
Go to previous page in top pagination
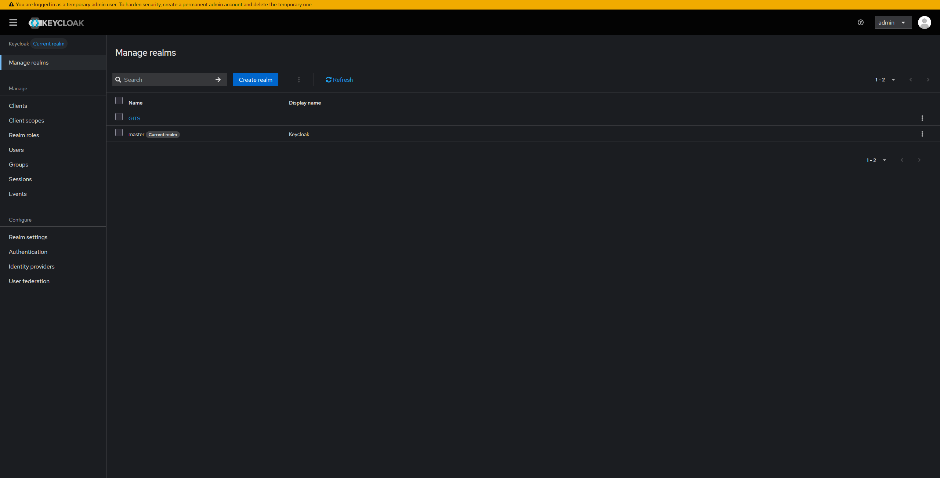coord(911,80)
